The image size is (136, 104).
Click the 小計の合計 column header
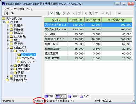tap(76, 20)
